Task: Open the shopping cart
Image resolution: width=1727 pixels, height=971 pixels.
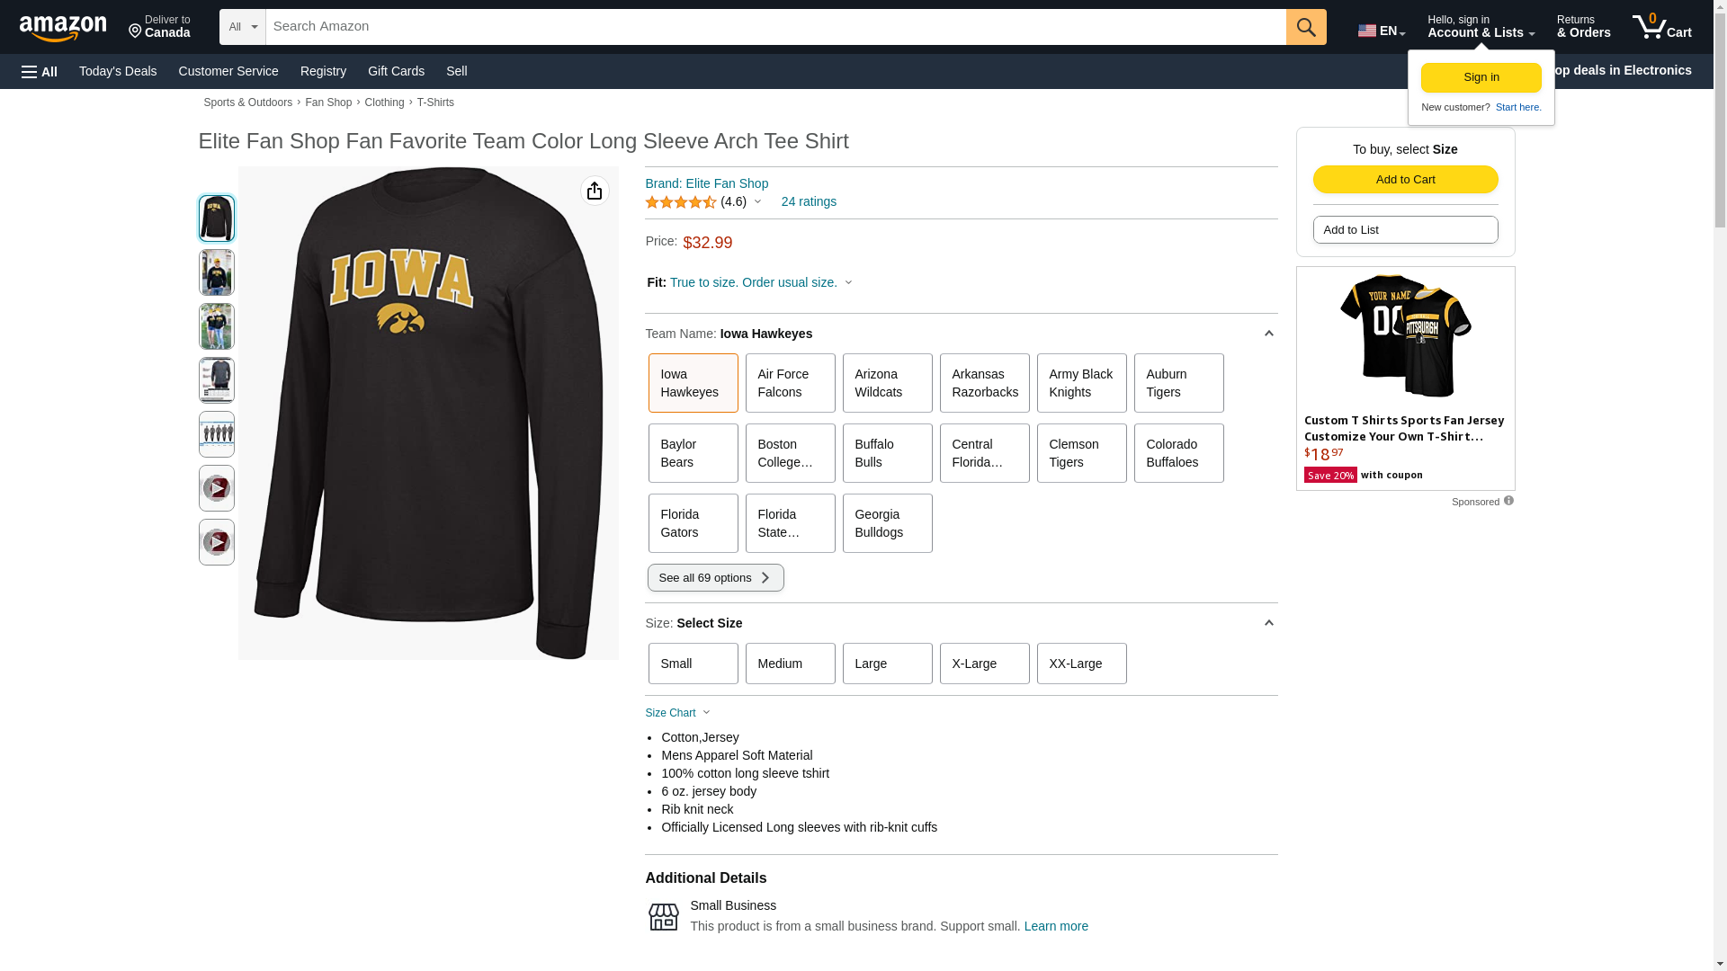Action: (x=1661, y=27)
